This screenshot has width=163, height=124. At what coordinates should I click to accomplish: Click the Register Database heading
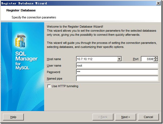pyautogui.click(x=21, y=10)
